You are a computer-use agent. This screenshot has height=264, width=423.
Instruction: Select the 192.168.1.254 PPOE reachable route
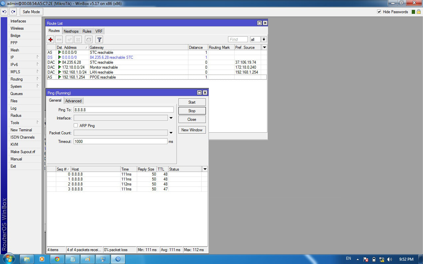(x=157, y=77)
